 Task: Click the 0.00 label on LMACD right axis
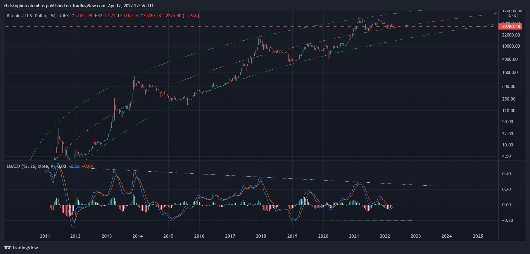[x=506, y=205]
